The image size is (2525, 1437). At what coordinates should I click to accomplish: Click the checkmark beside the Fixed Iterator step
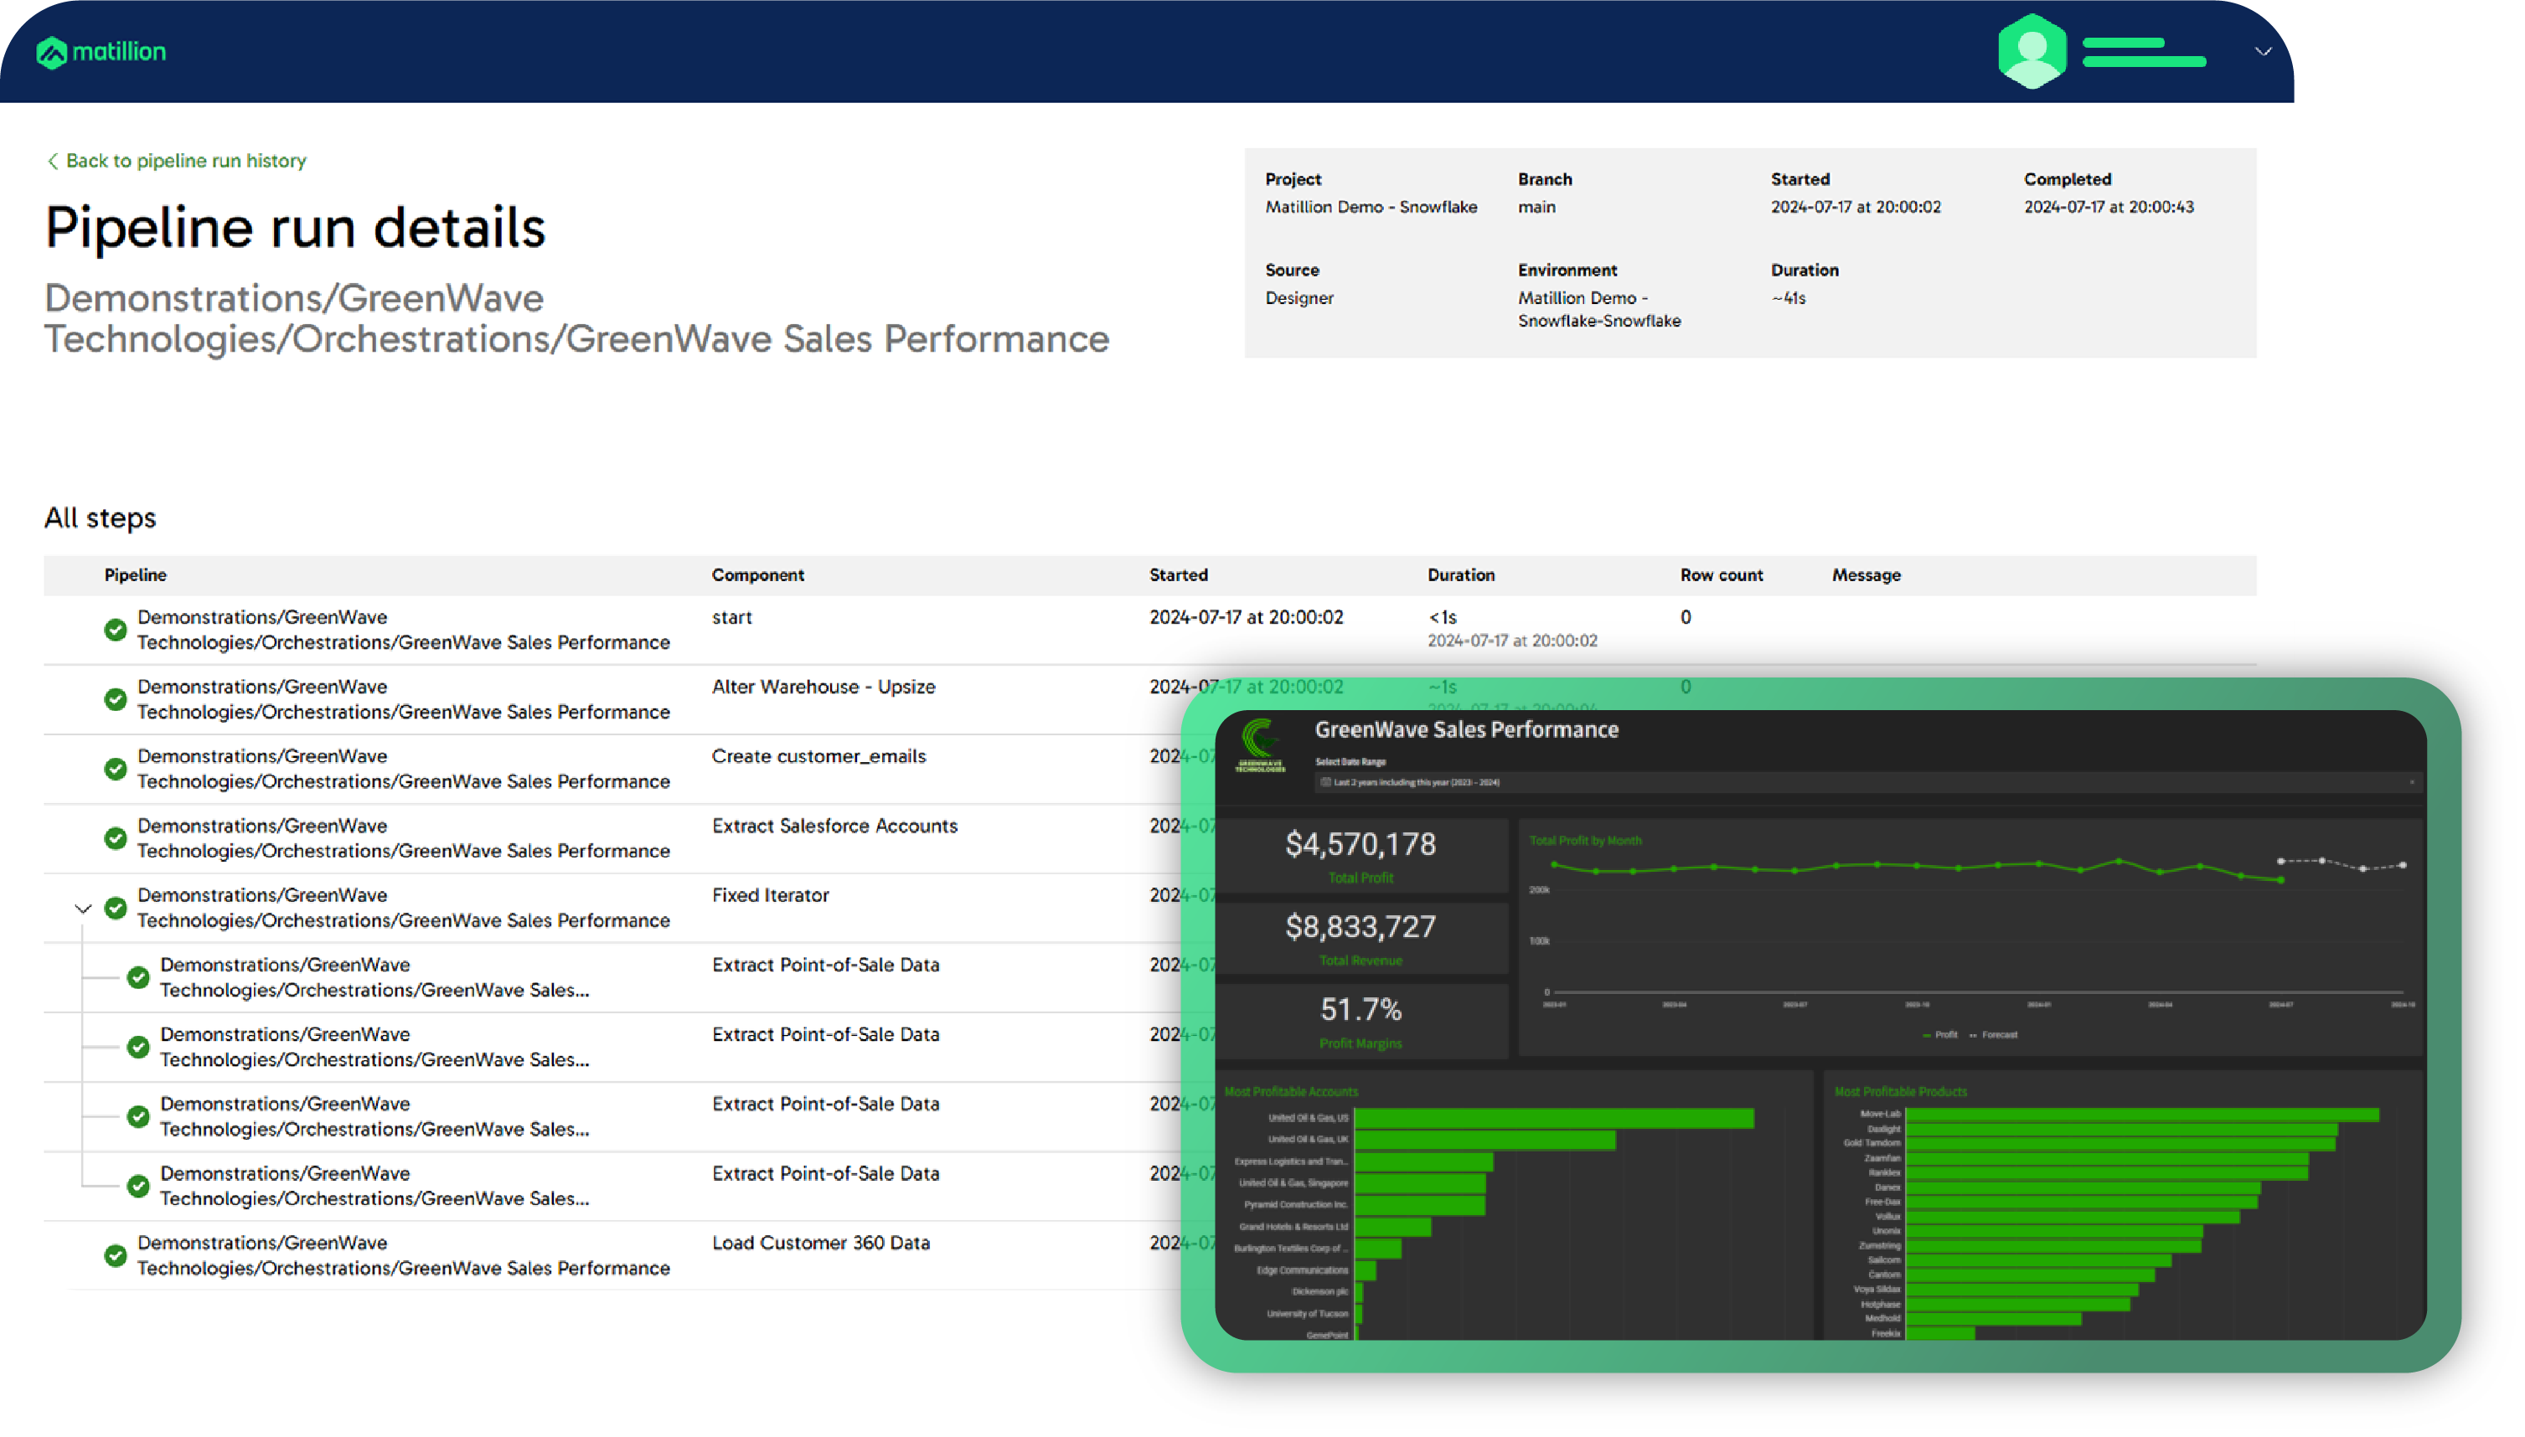pos(116,908)
